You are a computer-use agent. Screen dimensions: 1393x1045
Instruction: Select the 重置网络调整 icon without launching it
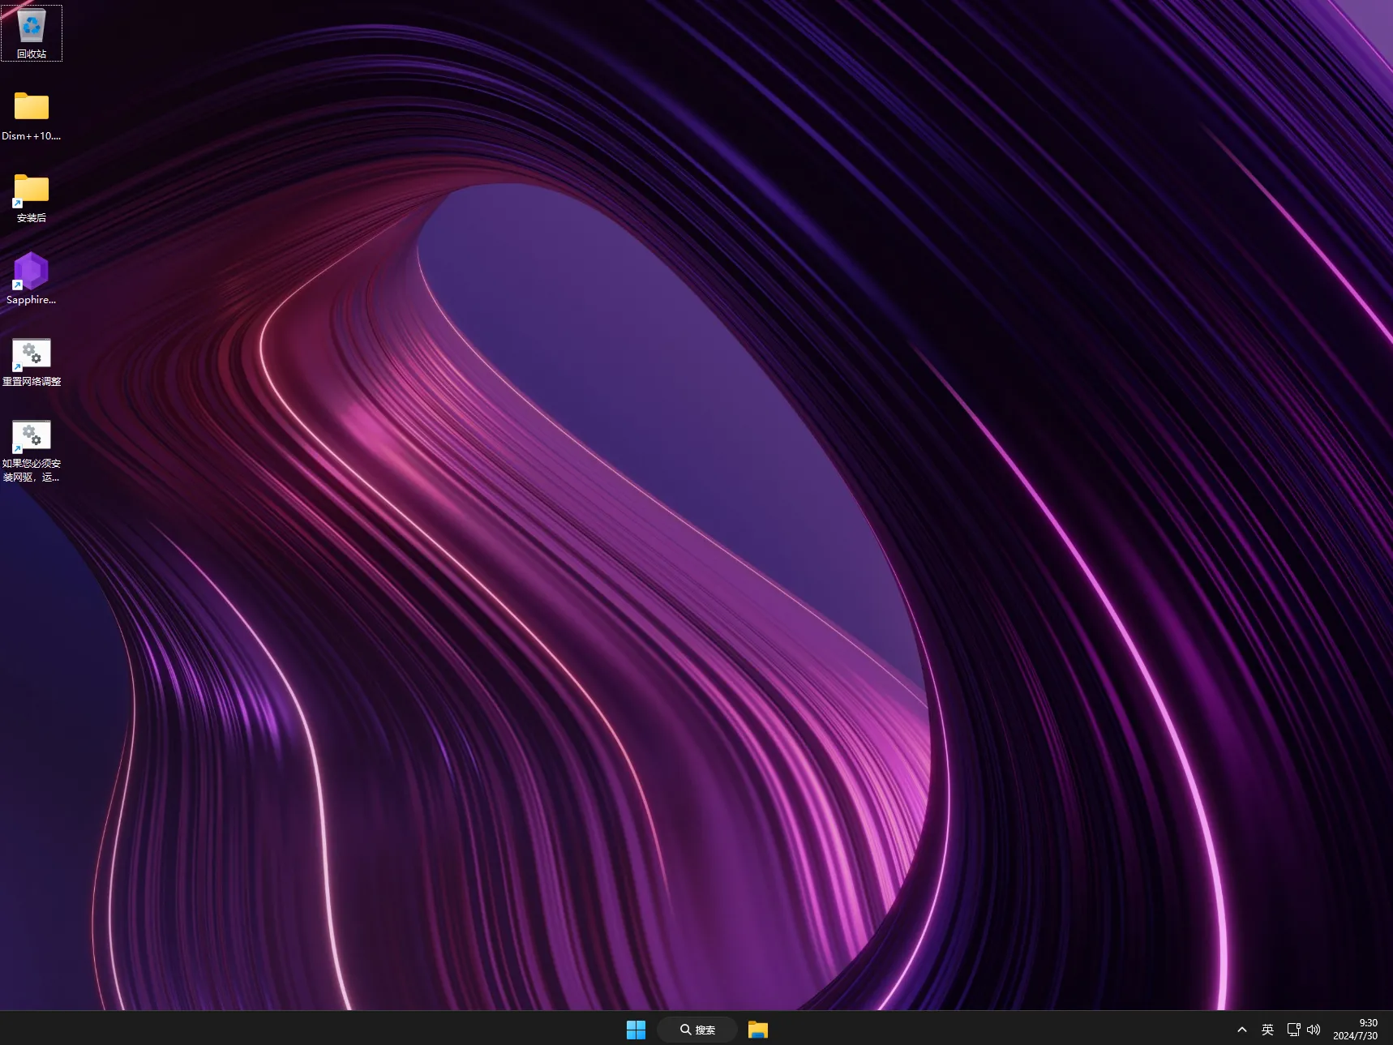point(32,353)
